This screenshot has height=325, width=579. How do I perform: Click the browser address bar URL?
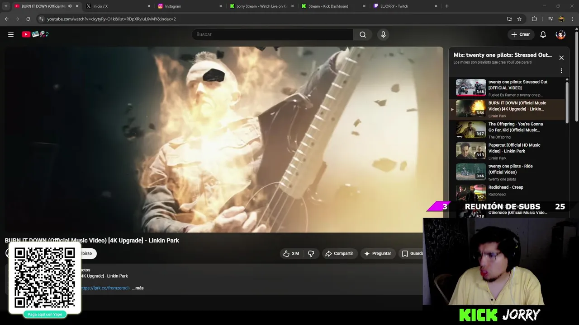pos(112,19)
